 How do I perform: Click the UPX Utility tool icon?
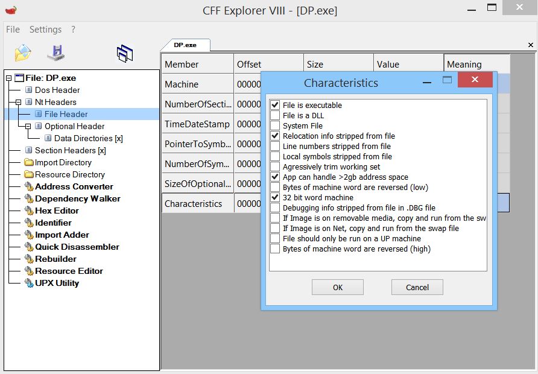[x=29, y=283]
